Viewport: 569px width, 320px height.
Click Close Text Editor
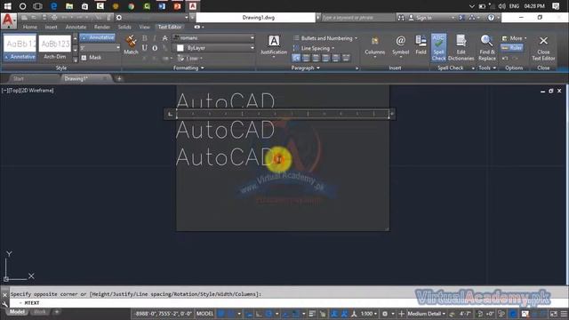(x=543, y=47)
